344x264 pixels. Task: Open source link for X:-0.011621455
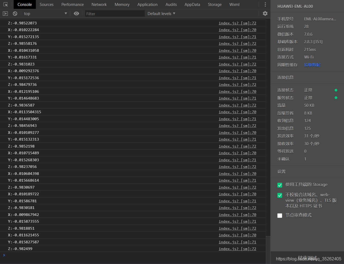(237, 235)
